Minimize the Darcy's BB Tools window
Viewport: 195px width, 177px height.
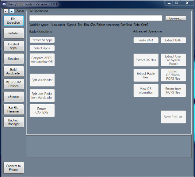pos(169,3)
